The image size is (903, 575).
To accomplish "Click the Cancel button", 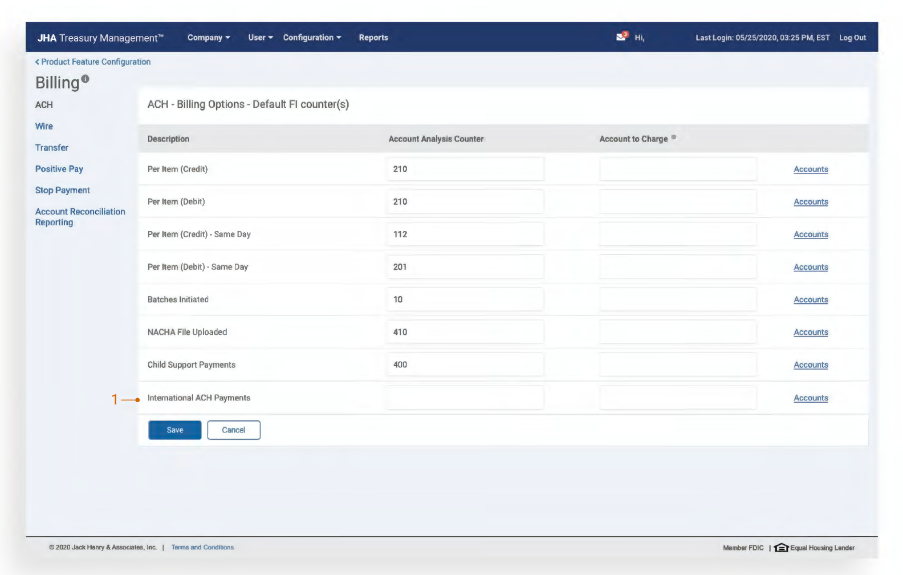I will (234, 430).
